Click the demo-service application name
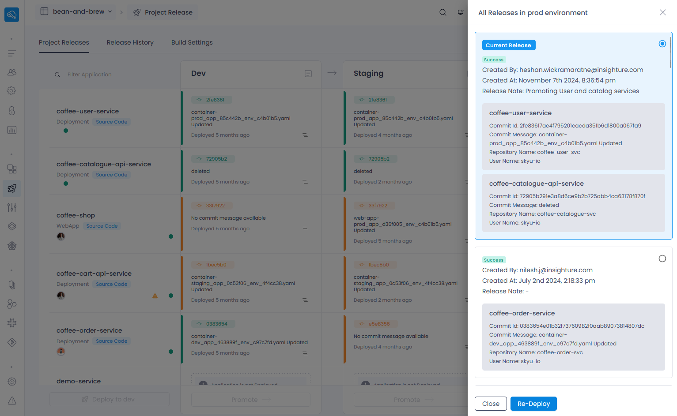The image size is (677, 416). click(79, 381)
